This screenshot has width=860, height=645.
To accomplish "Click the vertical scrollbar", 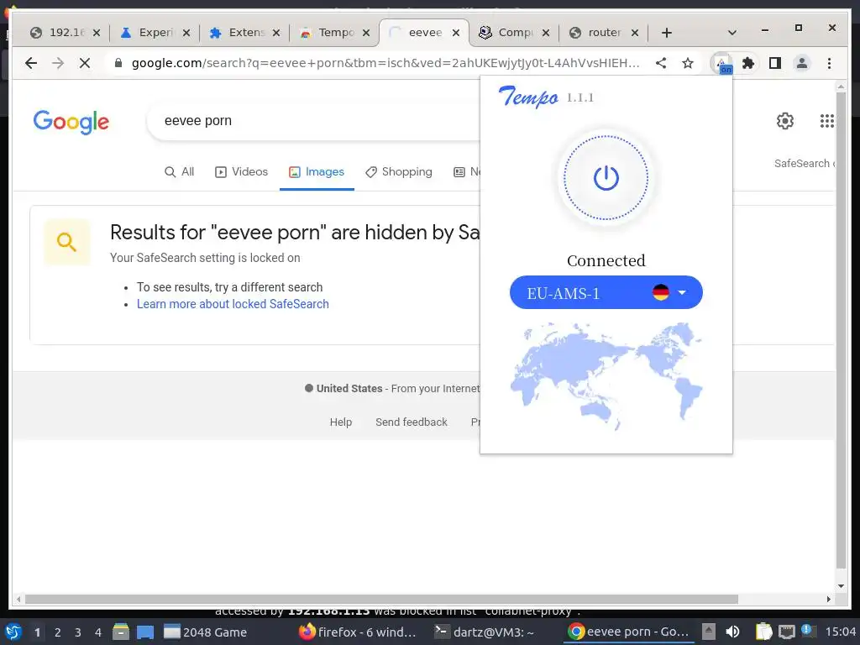I will 841,329.
